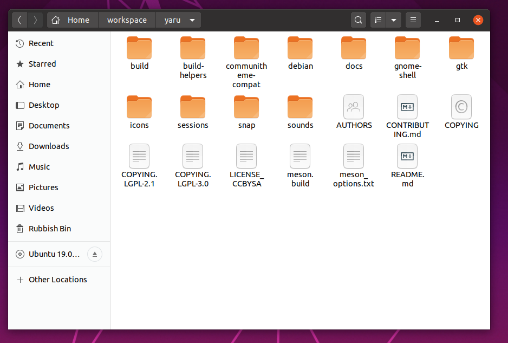Viewport: 508px width, 343px height.
Task: Expand the yaru path dropdown arrow
Action: [x=192, y=20]
